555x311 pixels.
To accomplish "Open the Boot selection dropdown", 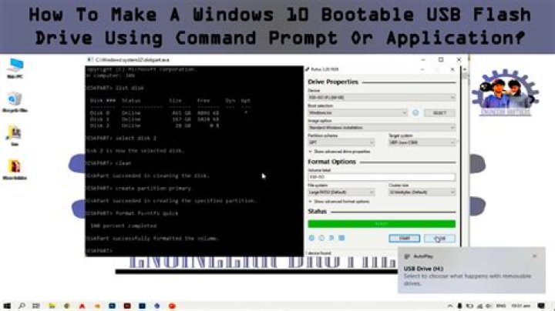I will (358, 112).
